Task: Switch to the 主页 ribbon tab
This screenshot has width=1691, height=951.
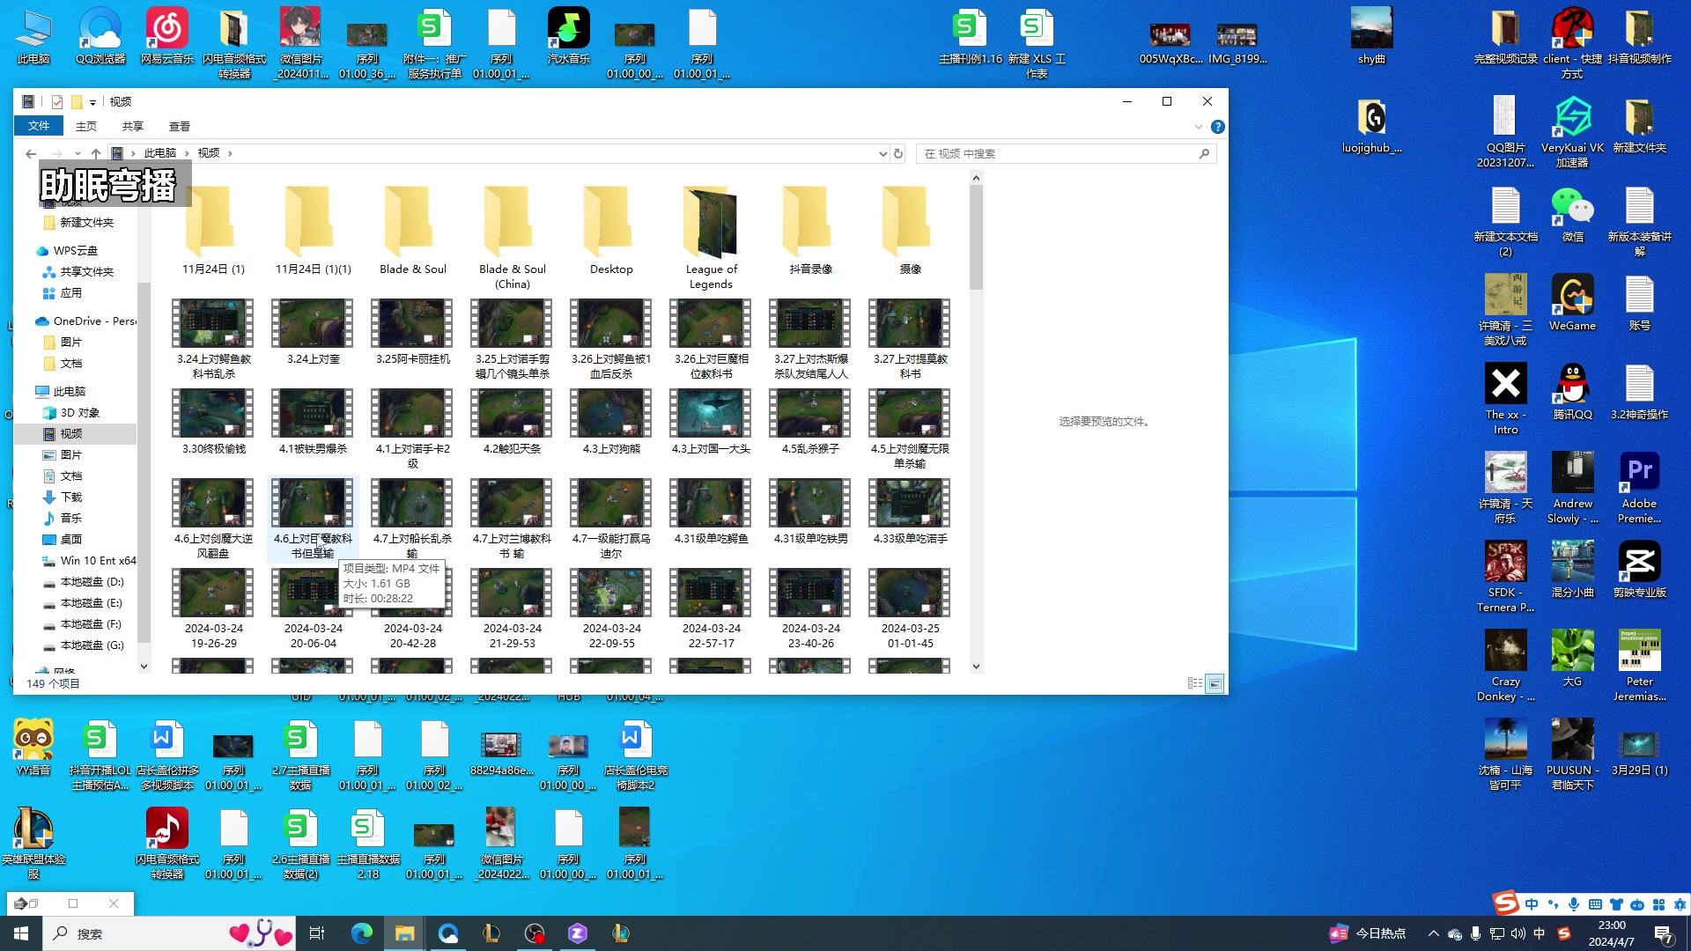Action: click(86, 126)
